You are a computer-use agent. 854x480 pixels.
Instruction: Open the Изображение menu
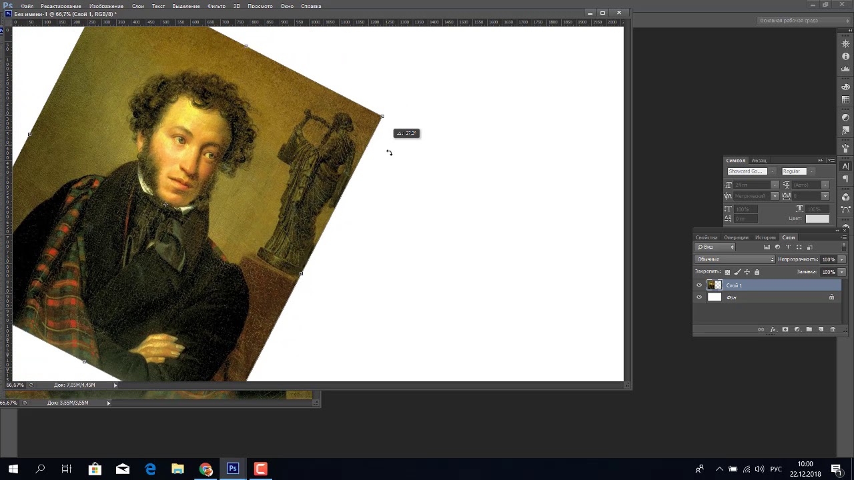pyautogui.click(x=106, y=6)
